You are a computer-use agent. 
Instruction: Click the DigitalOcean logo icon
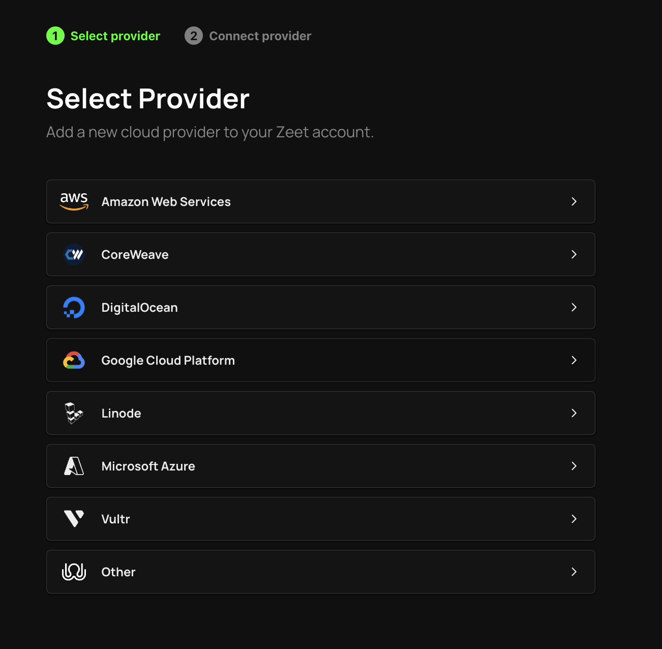tap(74, 307)
